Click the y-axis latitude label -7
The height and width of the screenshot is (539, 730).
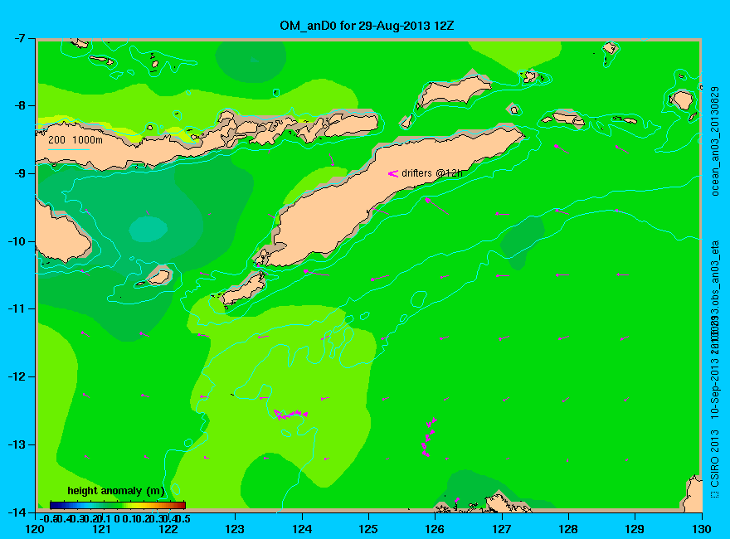pyautogui.click(x=18, y=38)
